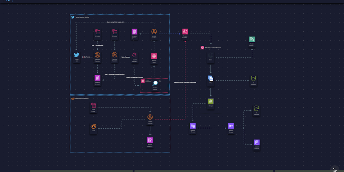
Task: Select the Files node icon
Action: point(210,79)
